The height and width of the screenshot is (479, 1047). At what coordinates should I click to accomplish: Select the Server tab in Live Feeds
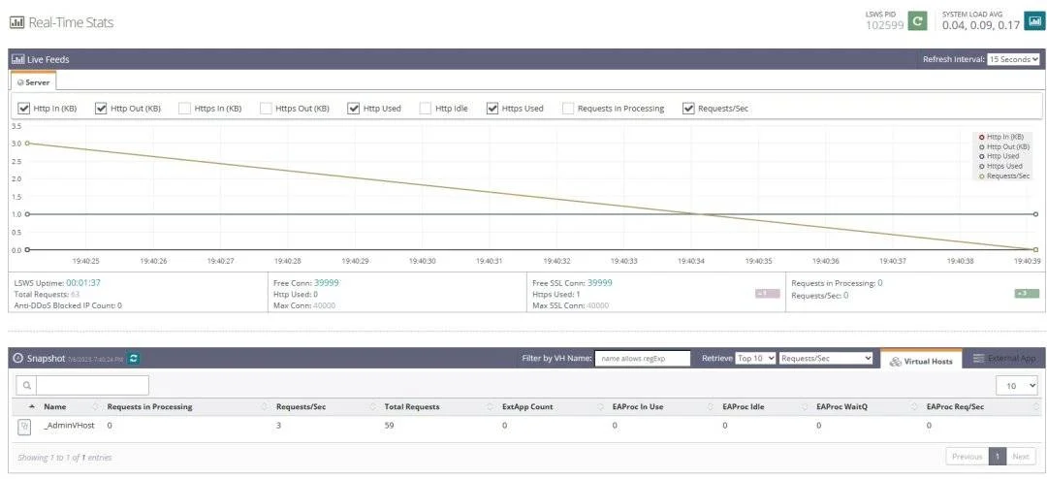[33, 82]
